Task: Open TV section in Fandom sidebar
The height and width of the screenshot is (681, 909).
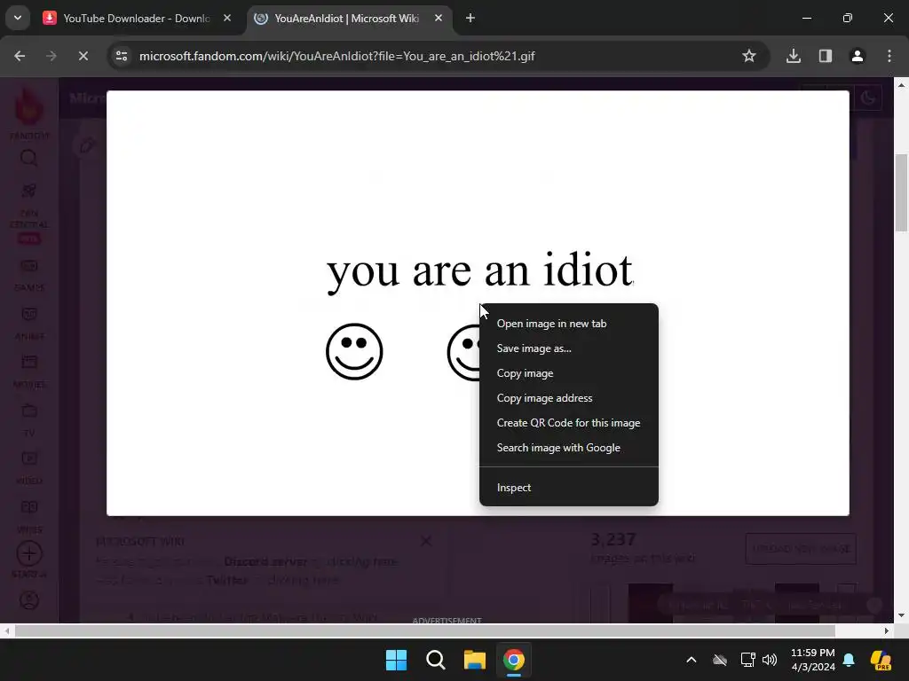Action: [x=29, y=420]
